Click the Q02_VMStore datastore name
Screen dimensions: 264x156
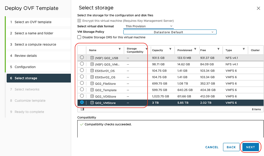105,103
